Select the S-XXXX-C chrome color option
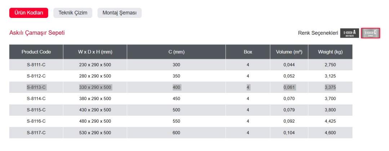The width and height of the screenshot is (389, 151). point(371,33)
